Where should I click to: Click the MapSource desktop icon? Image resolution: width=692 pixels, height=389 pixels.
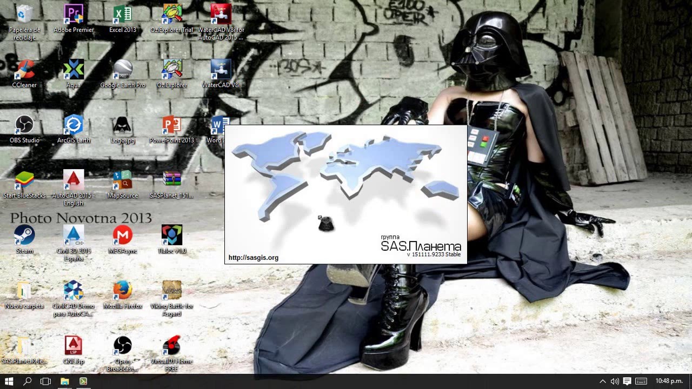click(123, 184)
